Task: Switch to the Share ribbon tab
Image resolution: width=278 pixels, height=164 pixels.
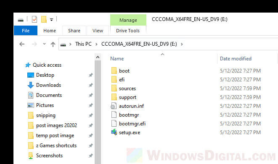Action: (74, 31)
